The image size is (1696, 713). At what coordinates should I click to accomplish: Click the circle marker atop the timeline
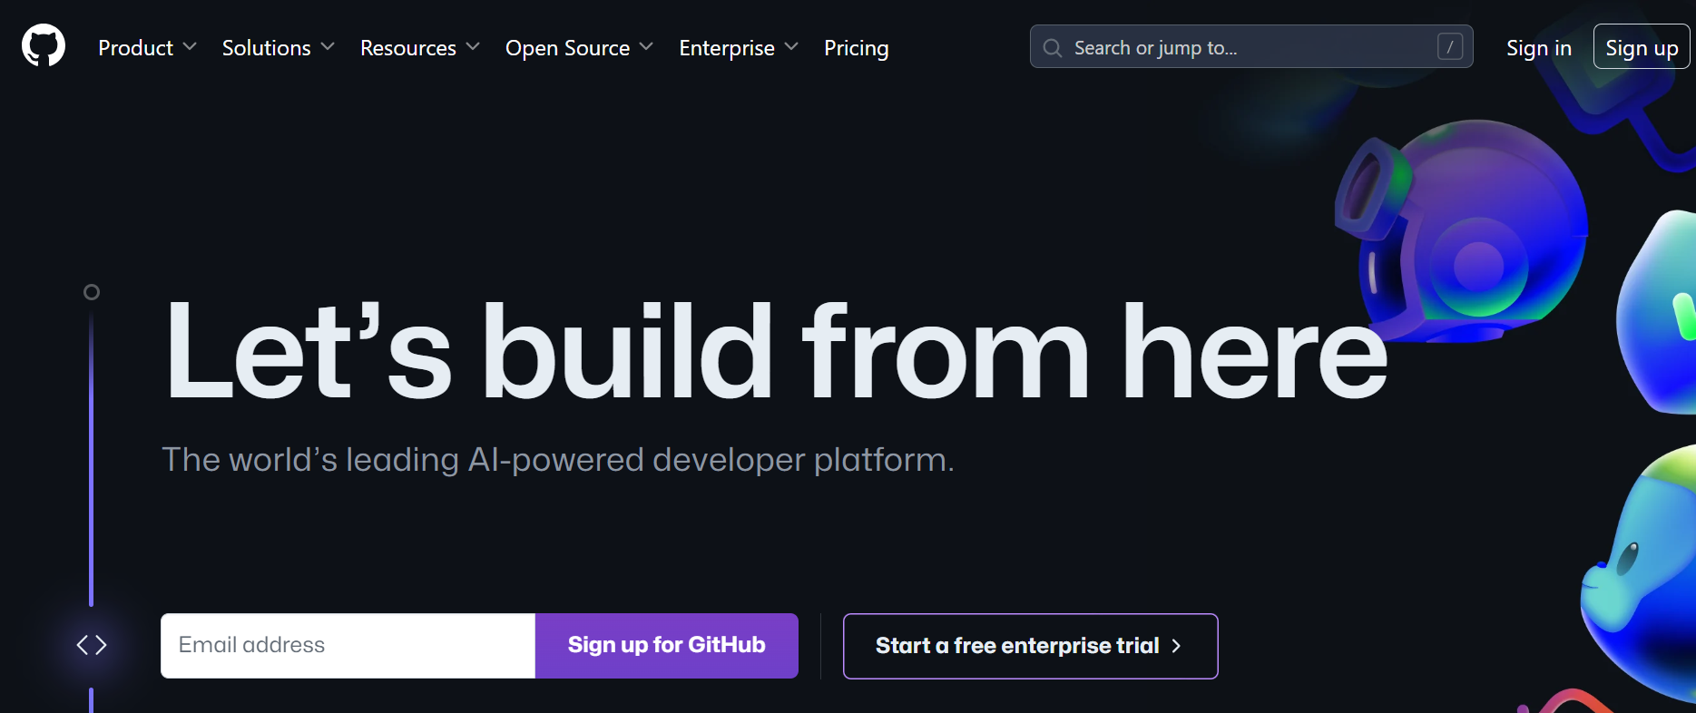[x=92, y=292]
